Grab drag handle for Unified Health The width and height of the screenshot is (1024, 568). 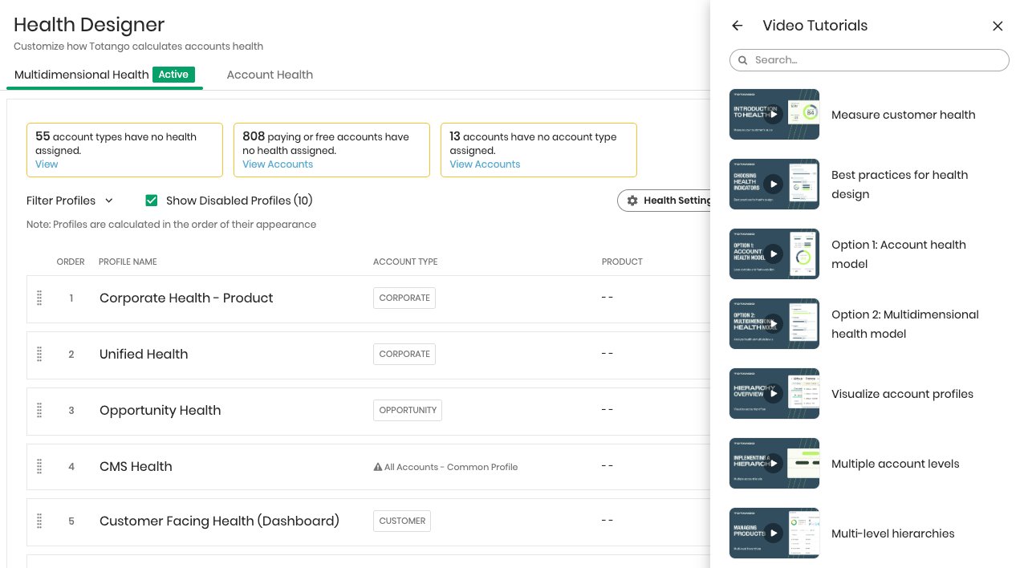pos(39,354)
